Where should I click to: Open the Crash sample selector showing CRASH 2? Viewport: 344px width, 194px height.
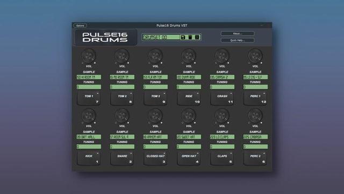[222, 77]
